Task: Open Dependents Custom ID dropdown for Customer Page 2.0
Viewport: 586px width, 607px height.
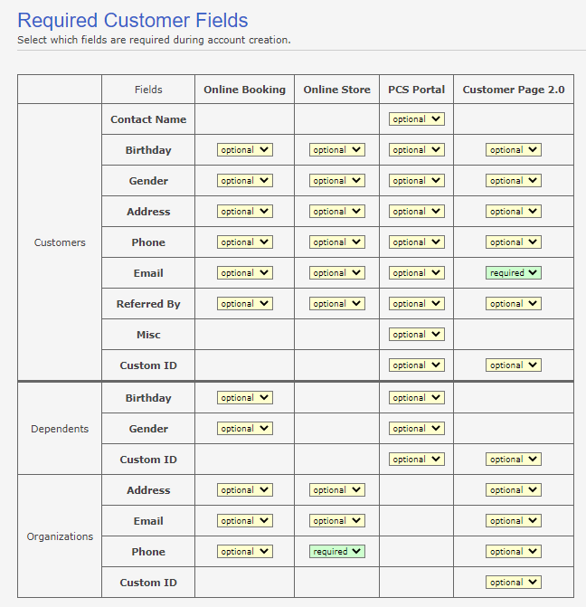Action: coord(514,460)
